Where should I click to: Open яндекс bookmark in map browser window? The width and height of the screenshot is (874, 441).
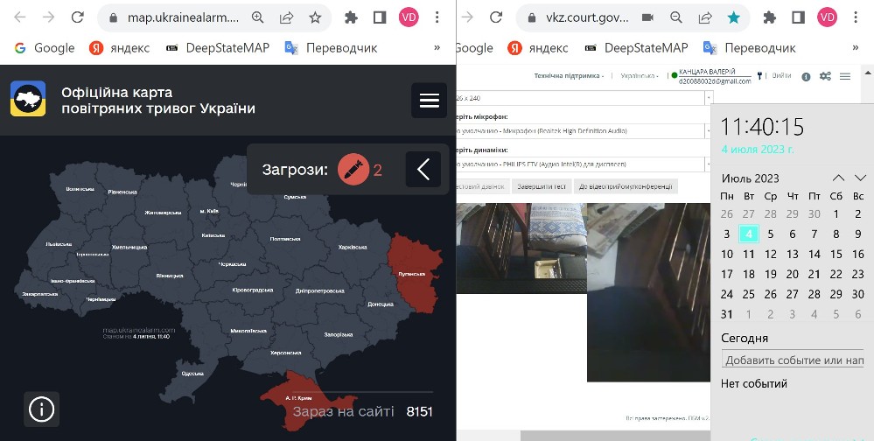click(119, 48)
